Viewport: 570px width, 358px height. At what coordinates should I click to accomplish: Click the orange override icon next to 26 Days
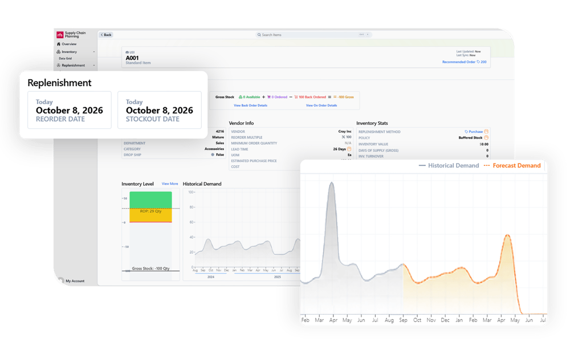coord(349,149)
